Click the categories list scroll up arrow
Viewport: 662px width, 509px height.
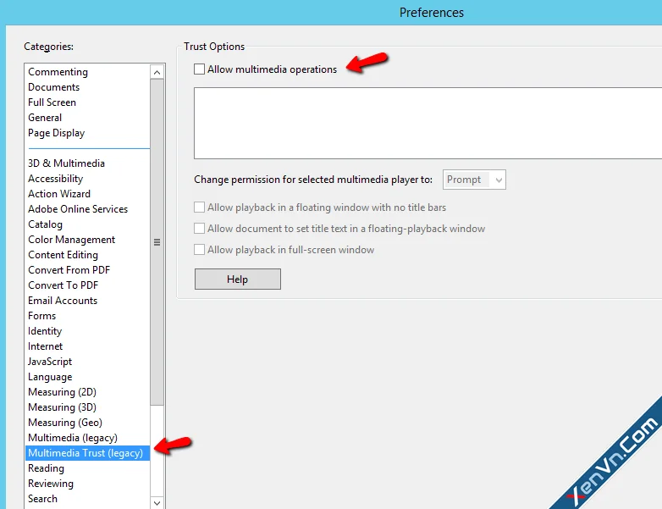(x=157, y=72)
